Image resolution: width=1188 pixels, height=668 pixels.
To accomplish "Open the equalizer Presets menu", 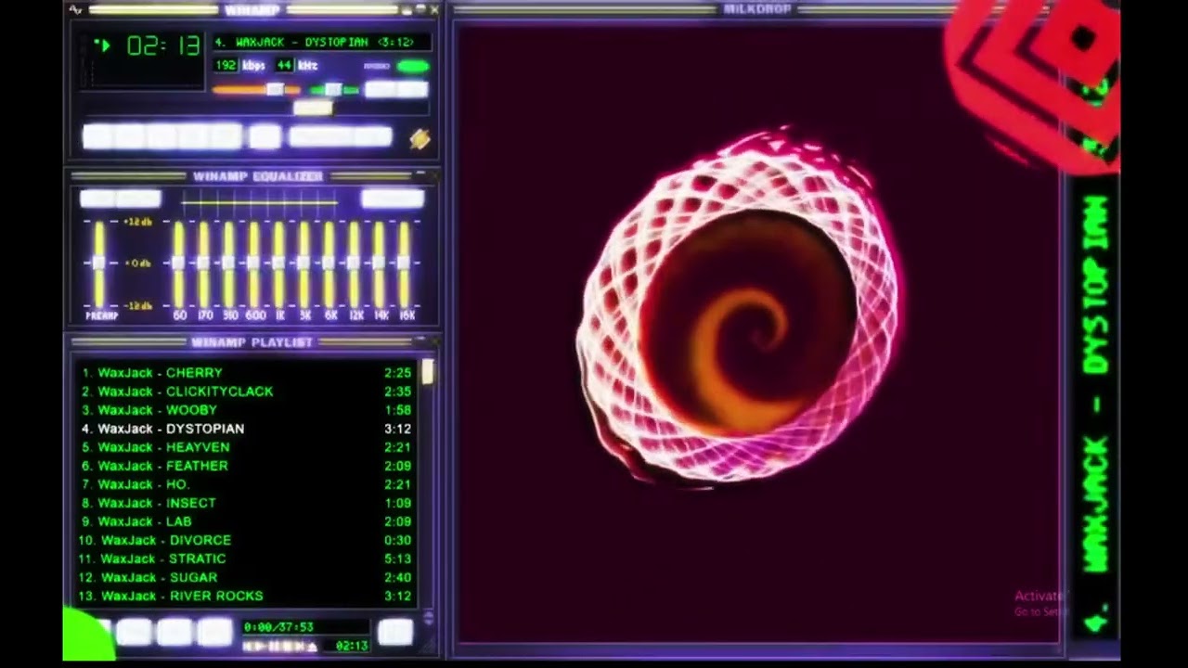I will [x=393, y=198].
